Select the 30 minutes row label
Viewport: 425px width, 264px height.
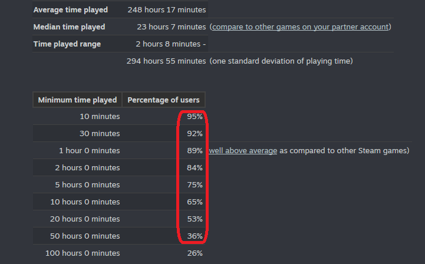tap(100, 134)
